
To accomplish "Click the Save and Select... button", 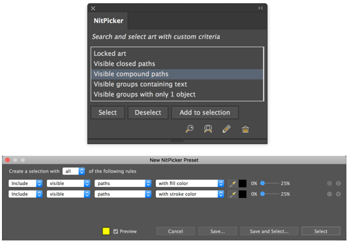I will click(x=269, y=231).
